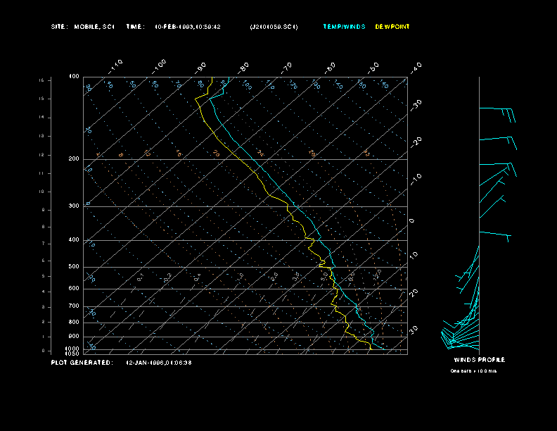
Task: Select the plot date '12-JAN-1996,01:06:38'
Action: 159,363
